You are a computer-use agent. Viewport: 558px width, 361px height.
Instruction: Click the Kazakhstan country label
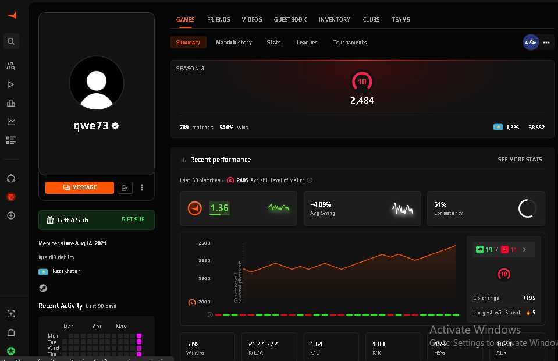point(66,271)
